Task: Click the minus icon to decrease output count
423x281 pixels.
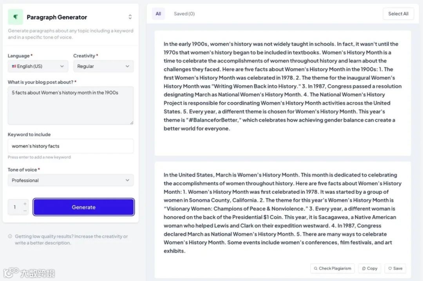Action: 24,211
